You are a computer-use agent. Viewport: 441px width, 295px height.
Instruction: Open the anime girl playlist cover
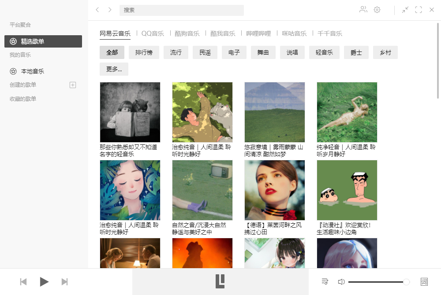274,253
